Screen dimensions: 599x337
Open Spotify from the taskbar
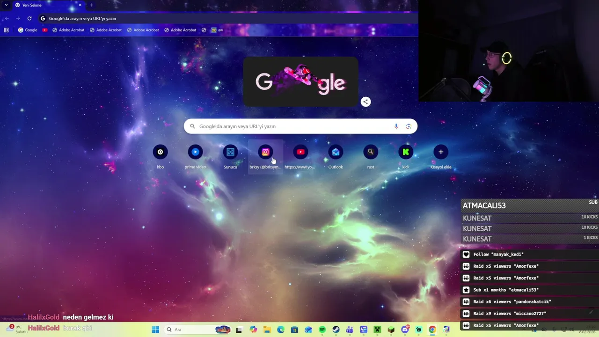322,330
